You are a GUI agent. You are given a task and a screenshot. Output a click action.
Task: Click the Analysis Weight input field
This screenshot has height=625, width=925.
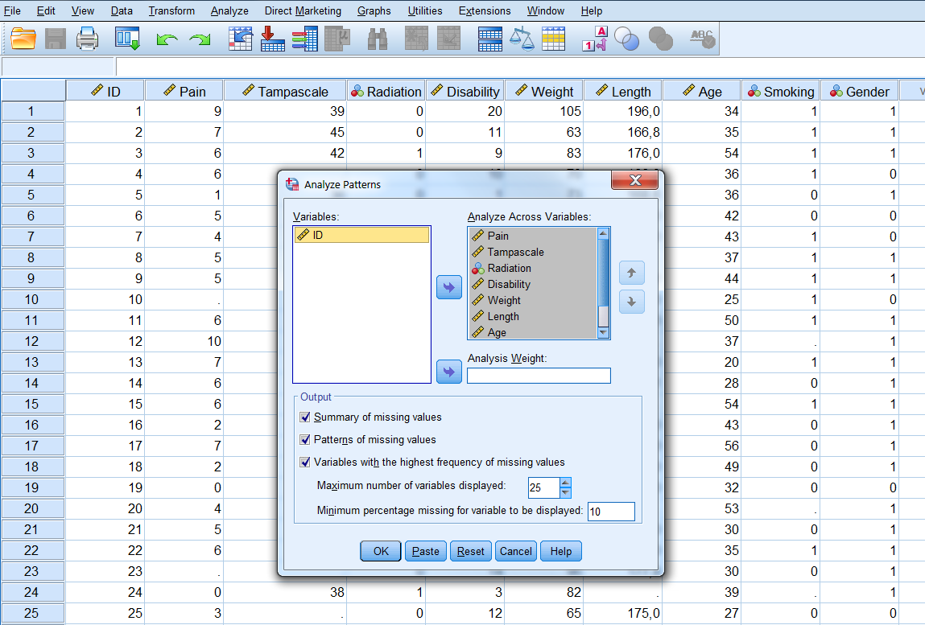[x=539, y=376]
